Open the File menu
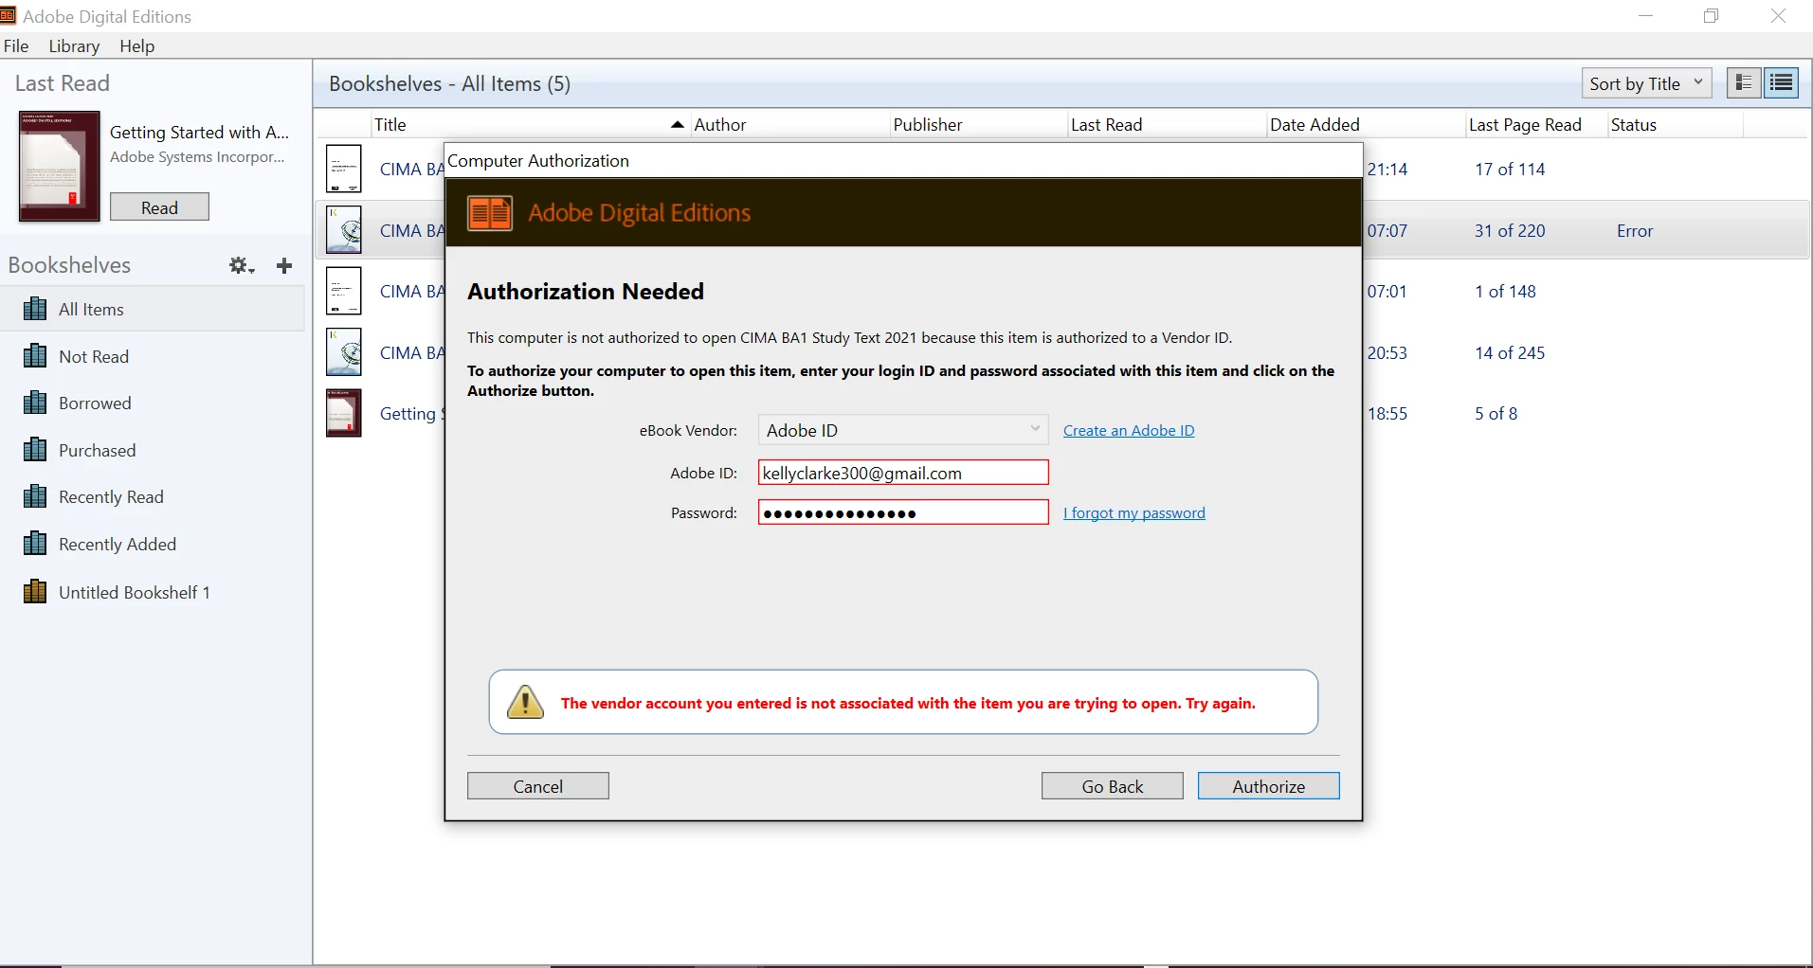The image size is (1813, 968). pyautogui.click(x=16, y=46)
